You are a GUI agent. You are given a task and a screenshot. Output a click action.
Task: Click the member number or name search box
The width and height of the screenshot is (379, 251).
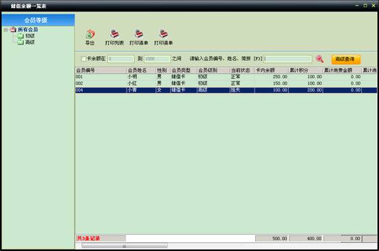click(288, 59)
